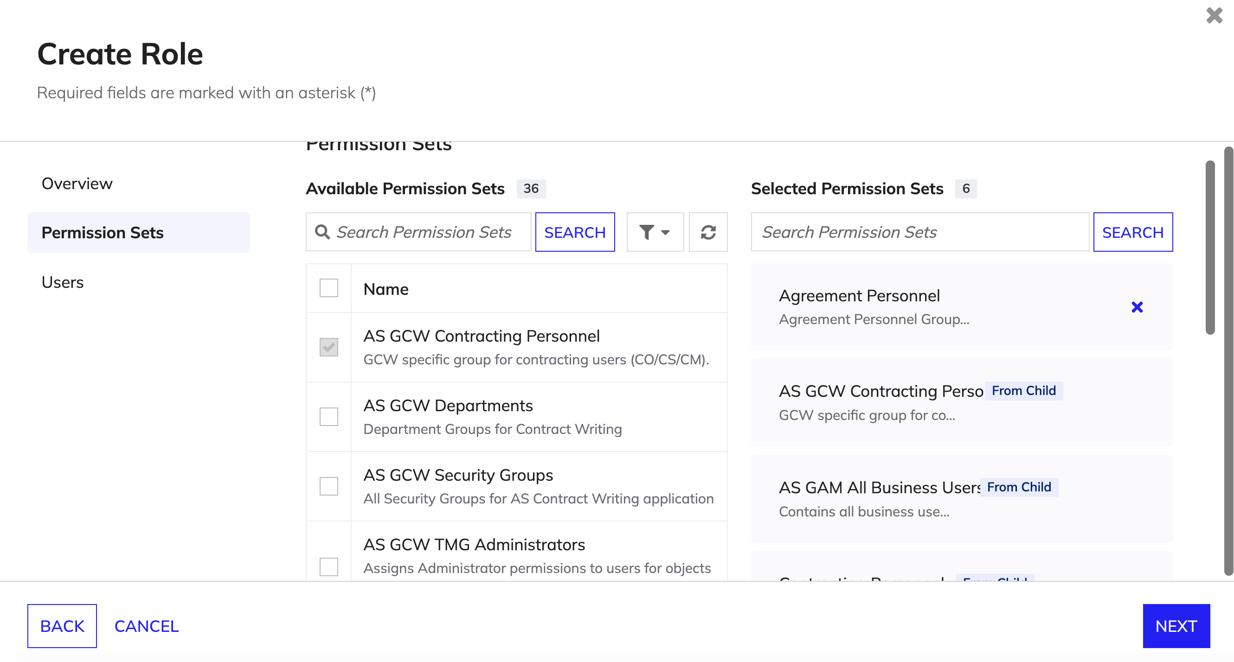Screen dimensions: 1234x662
Task: Check AS GCW Departments checkbox
Action: pos(328,416)
